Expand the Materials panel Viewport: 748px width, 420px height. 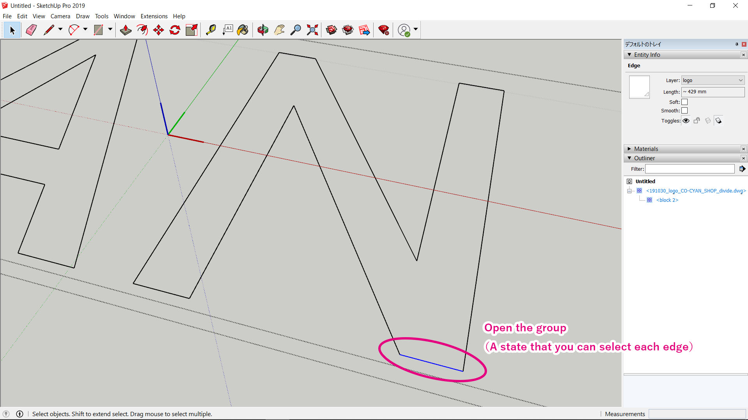tap(629, 149)
